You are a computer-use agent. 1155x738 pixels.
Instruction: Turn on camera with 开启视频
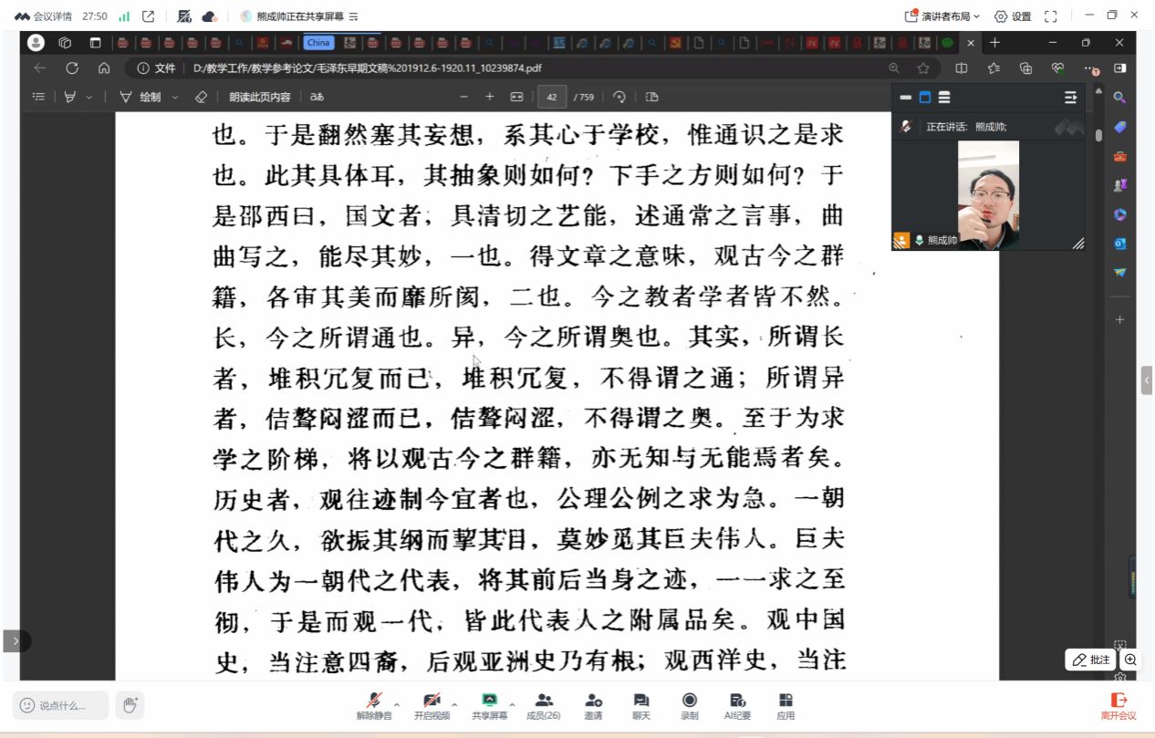pyautogui.click(x=432, y=704)
